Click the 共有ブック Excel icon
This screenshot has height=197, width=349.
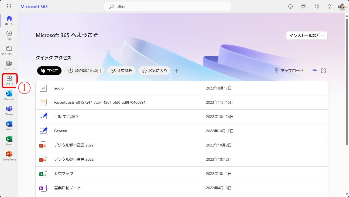43,174
